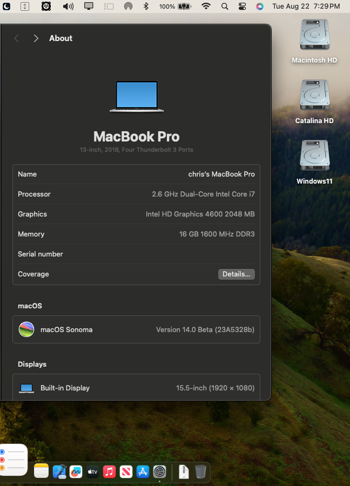Open date and time notification center
The image size is (350, 486).
(x=306, y=6)
